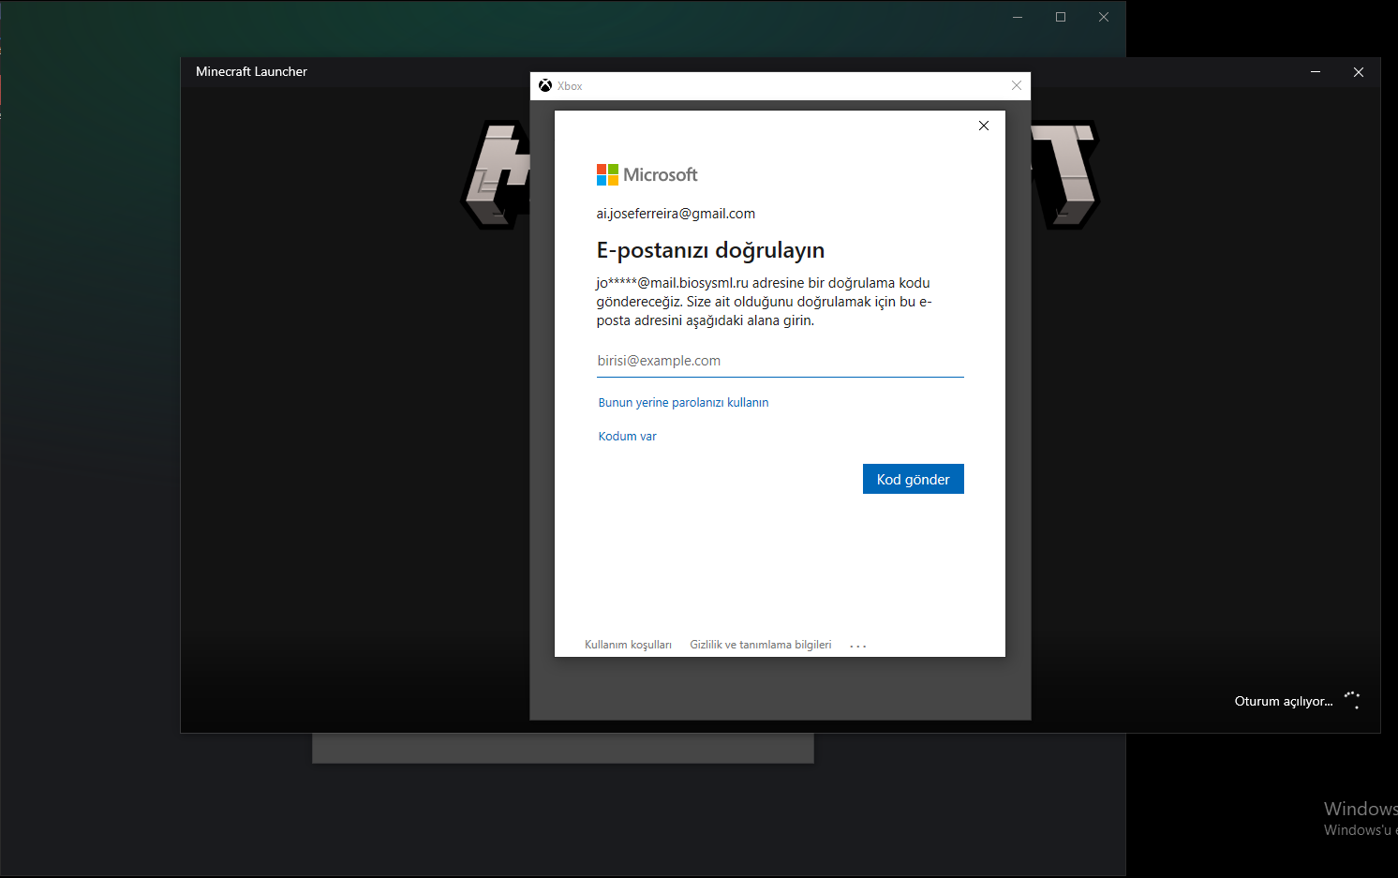This screenshot has width=1398, height=878.
Task: Maximize the background window at top
Action: 1061,17
